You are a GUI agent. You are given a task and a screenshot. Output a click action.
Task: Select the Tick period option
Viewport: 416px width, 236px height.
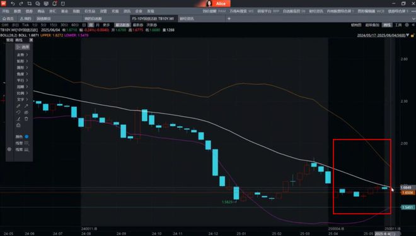(25, 25)
